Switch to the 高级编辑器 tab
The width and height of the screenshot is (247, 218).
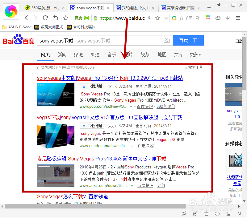coord(181,8)
